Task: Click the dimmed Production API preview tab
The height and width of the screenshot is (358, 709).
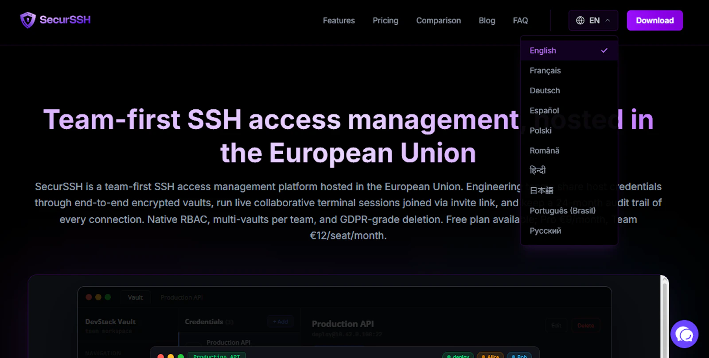Action: click(182, 297)
